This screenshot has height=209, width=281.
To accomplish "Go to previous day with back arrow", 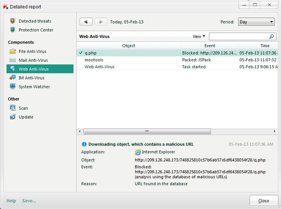I will pyautogui.click(x=86, y=22).
